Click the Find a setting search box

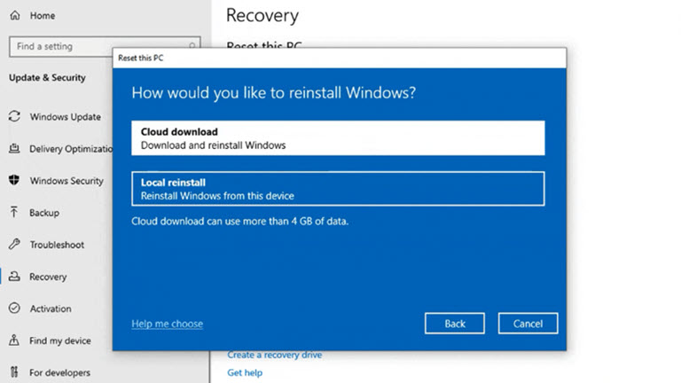click(105, 46)
